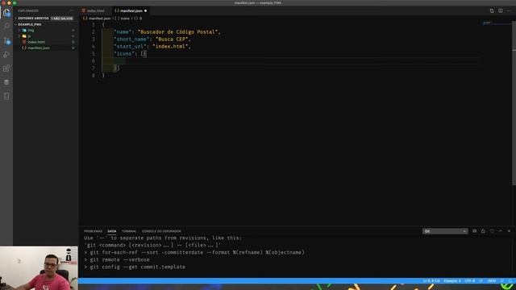Close the bottom output panel

click(x=509, y=231)
